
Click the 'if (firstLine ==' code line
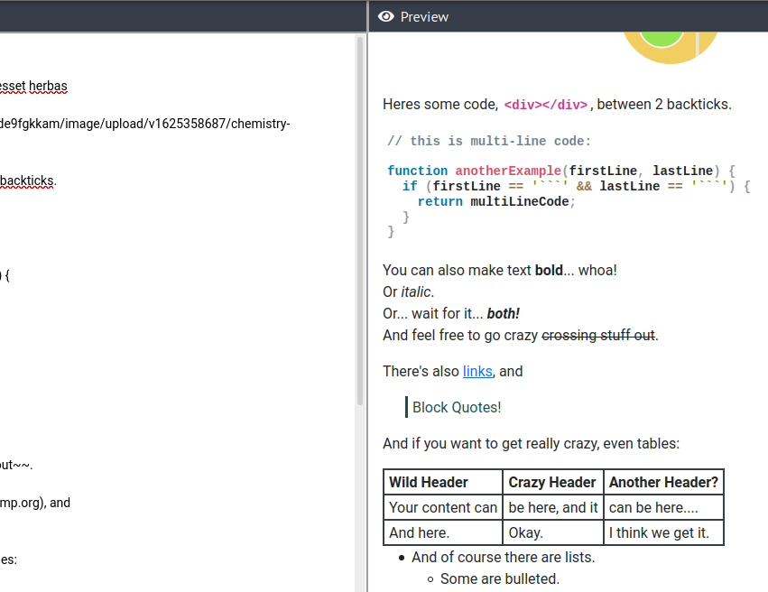(576, 187)
